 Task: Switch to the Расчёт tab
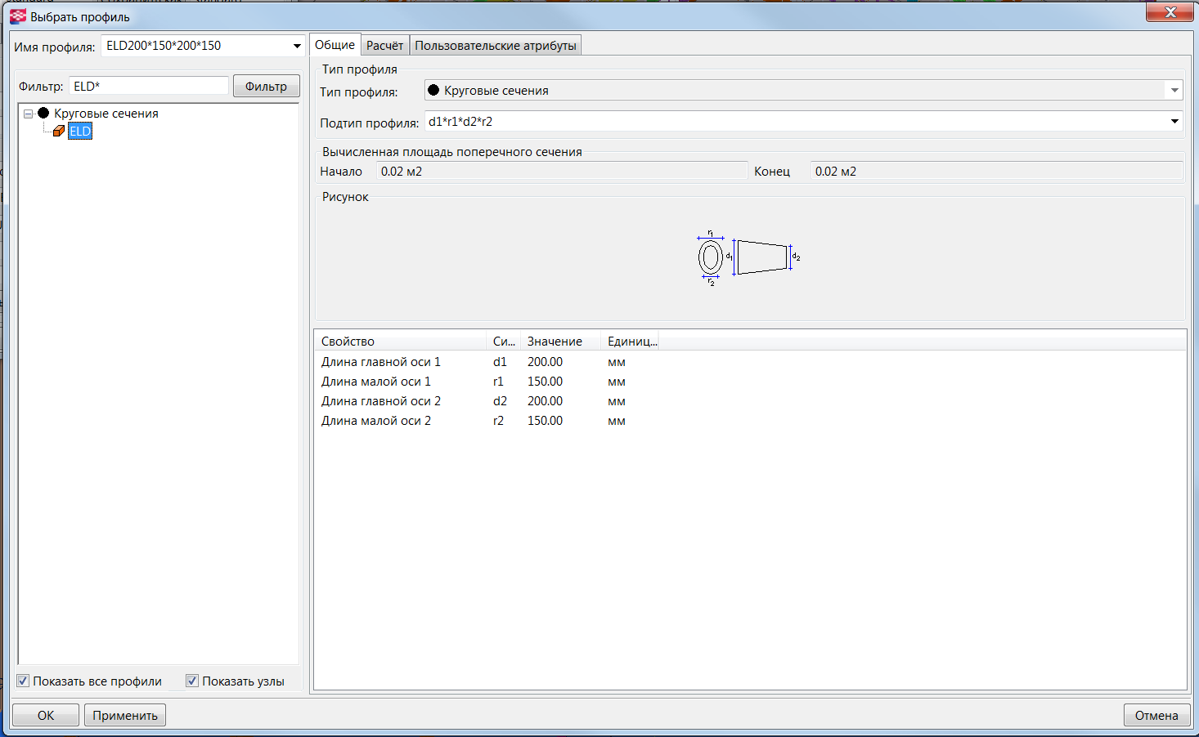pyautogui.click(x=384, y=46)
